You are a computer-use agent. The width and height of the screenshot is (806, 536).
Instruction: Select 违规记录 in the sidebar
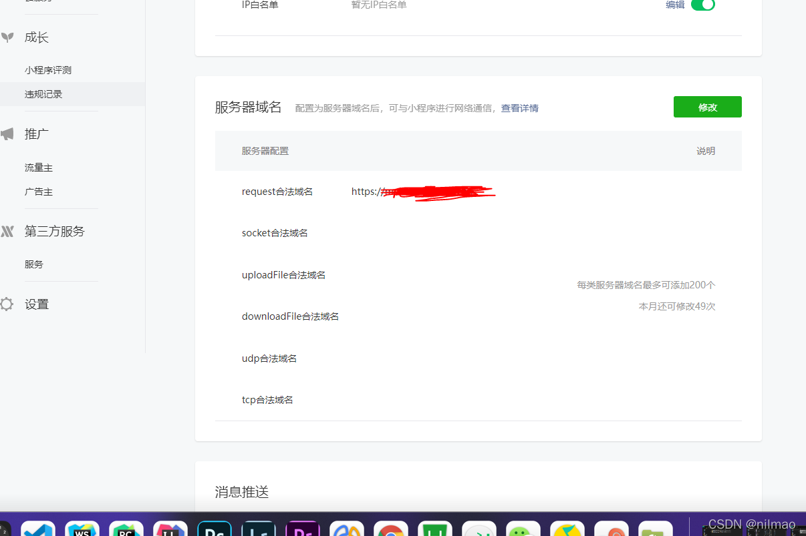pyautogui.click(x=43, y=94)
